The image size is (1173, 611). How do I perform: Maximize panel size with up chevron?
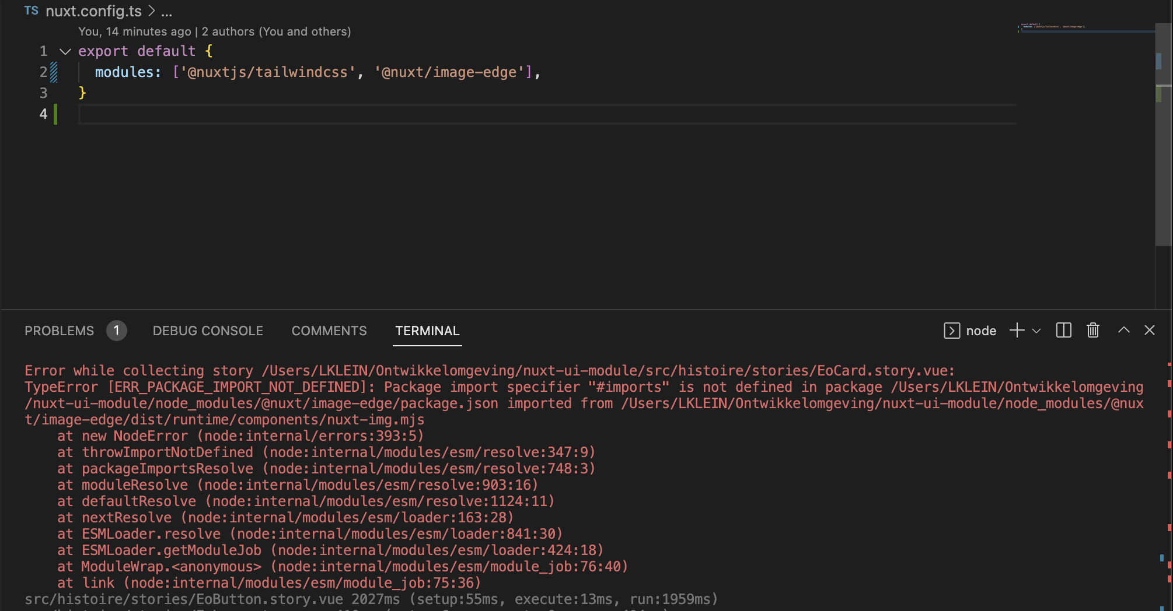tap(1123, 330)
